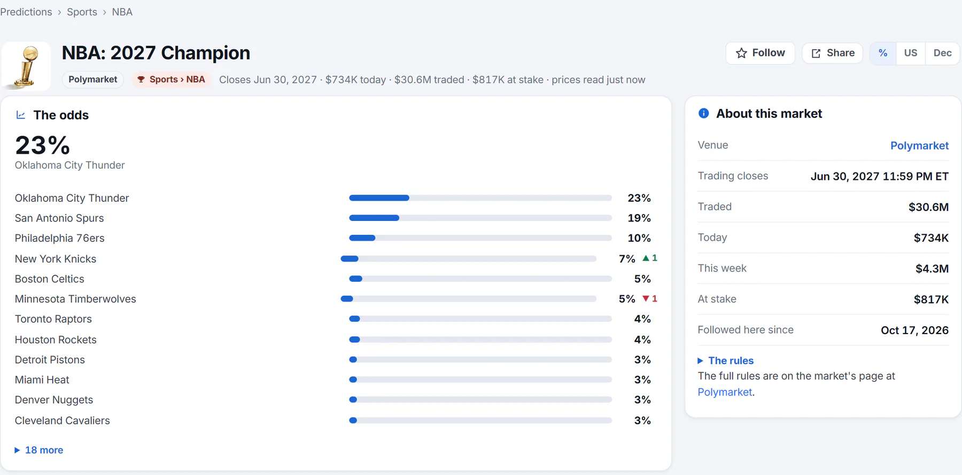Open the Sports breadcrumb

click(82, 12)
